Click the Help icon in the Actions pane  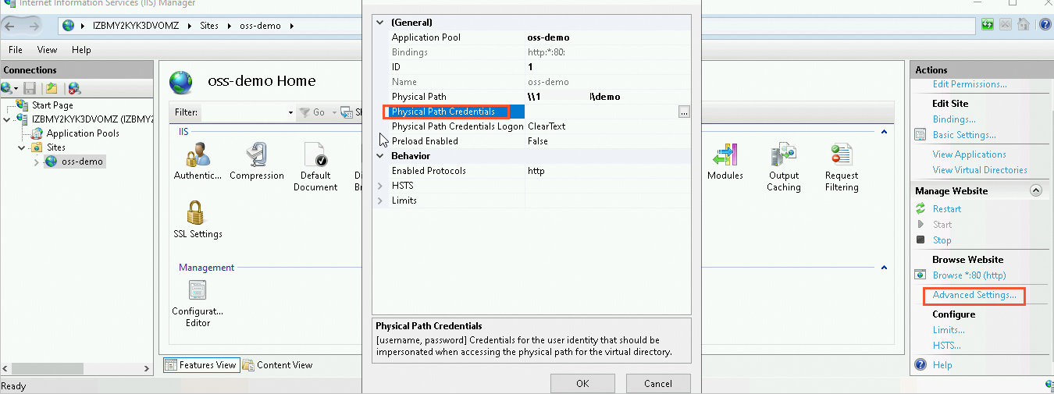click(x=920, y=364)
